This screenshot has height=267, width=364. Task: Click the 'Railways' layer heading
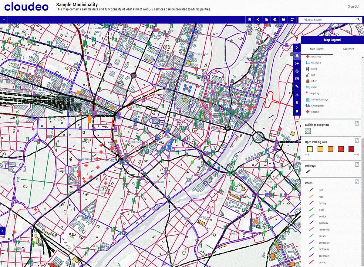pyautogui.click(x=310, y=166)
